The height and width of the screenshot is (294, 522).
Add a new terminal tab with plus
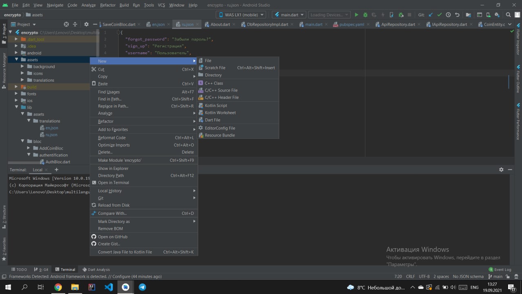tap(56, 169)
